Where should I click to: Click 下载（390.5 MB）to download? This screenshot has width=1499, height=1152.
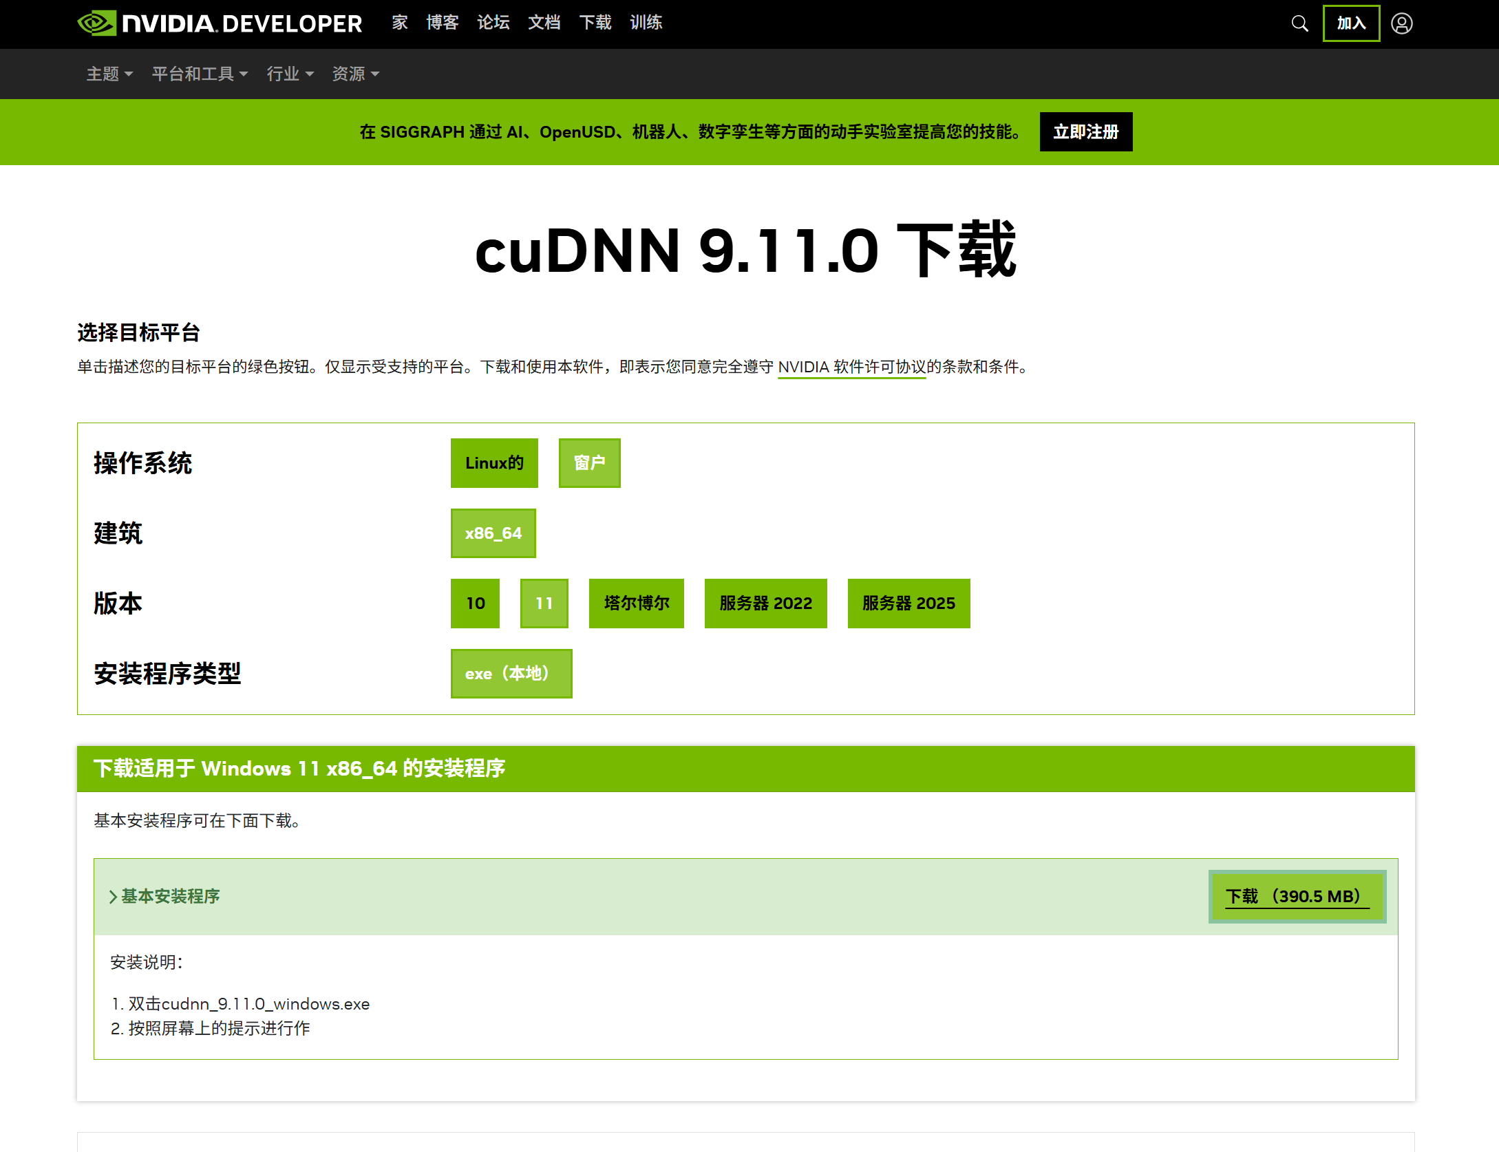1297,896
